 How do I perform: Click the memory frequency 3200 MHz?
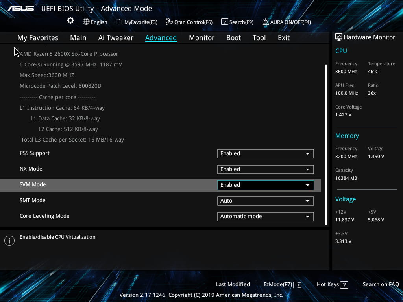(346, 157)
